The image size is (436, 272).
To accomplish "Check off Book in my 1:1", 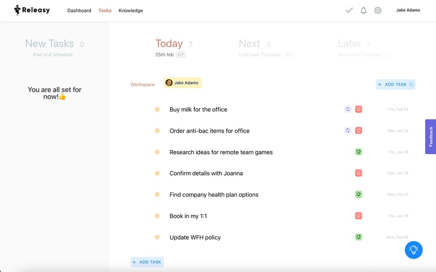I will pyautogui.click(x=157, y=216).
